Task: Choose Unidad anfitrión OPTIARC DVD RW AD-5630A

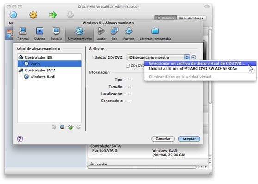Action: (200, 69)
